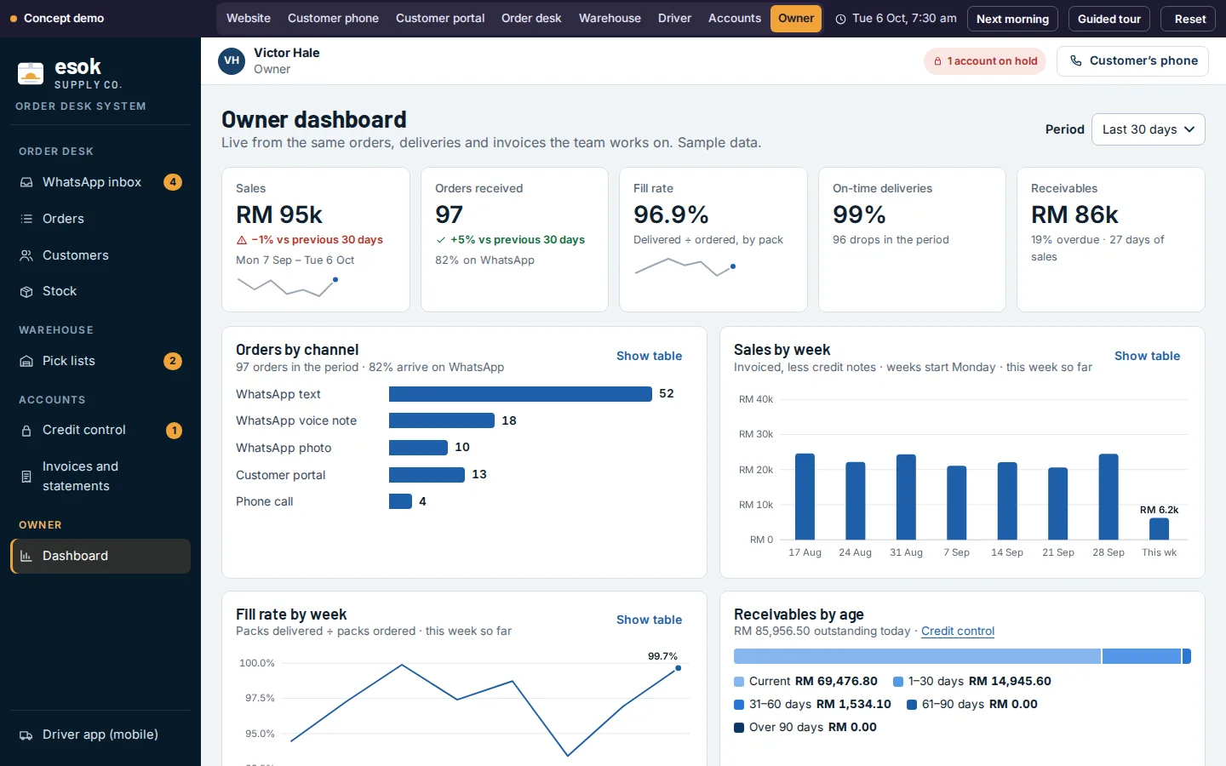Click the Over 90 days color swatch
Viewport: 1226px width, 766px height.
[739, 728]
